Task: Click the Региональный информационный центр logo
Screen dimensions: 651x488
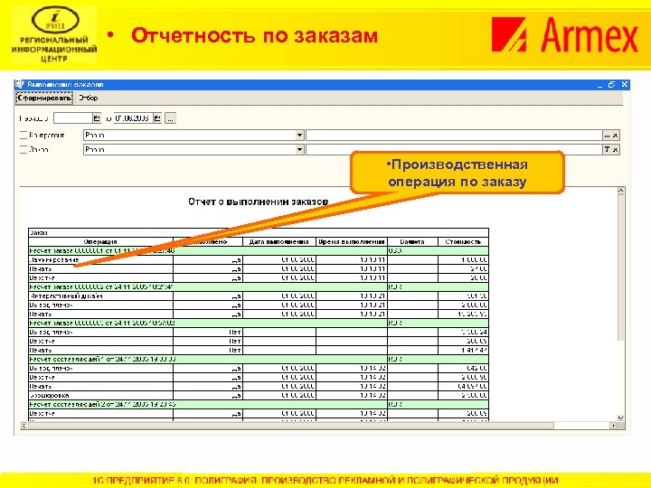Action: coord(54,34)
